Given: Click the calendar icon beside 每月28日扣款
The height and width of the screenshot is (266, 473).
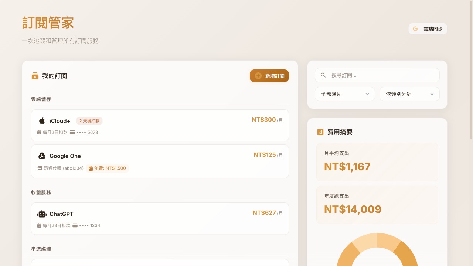Looking at the screenshot, I should tap(39, 225).
